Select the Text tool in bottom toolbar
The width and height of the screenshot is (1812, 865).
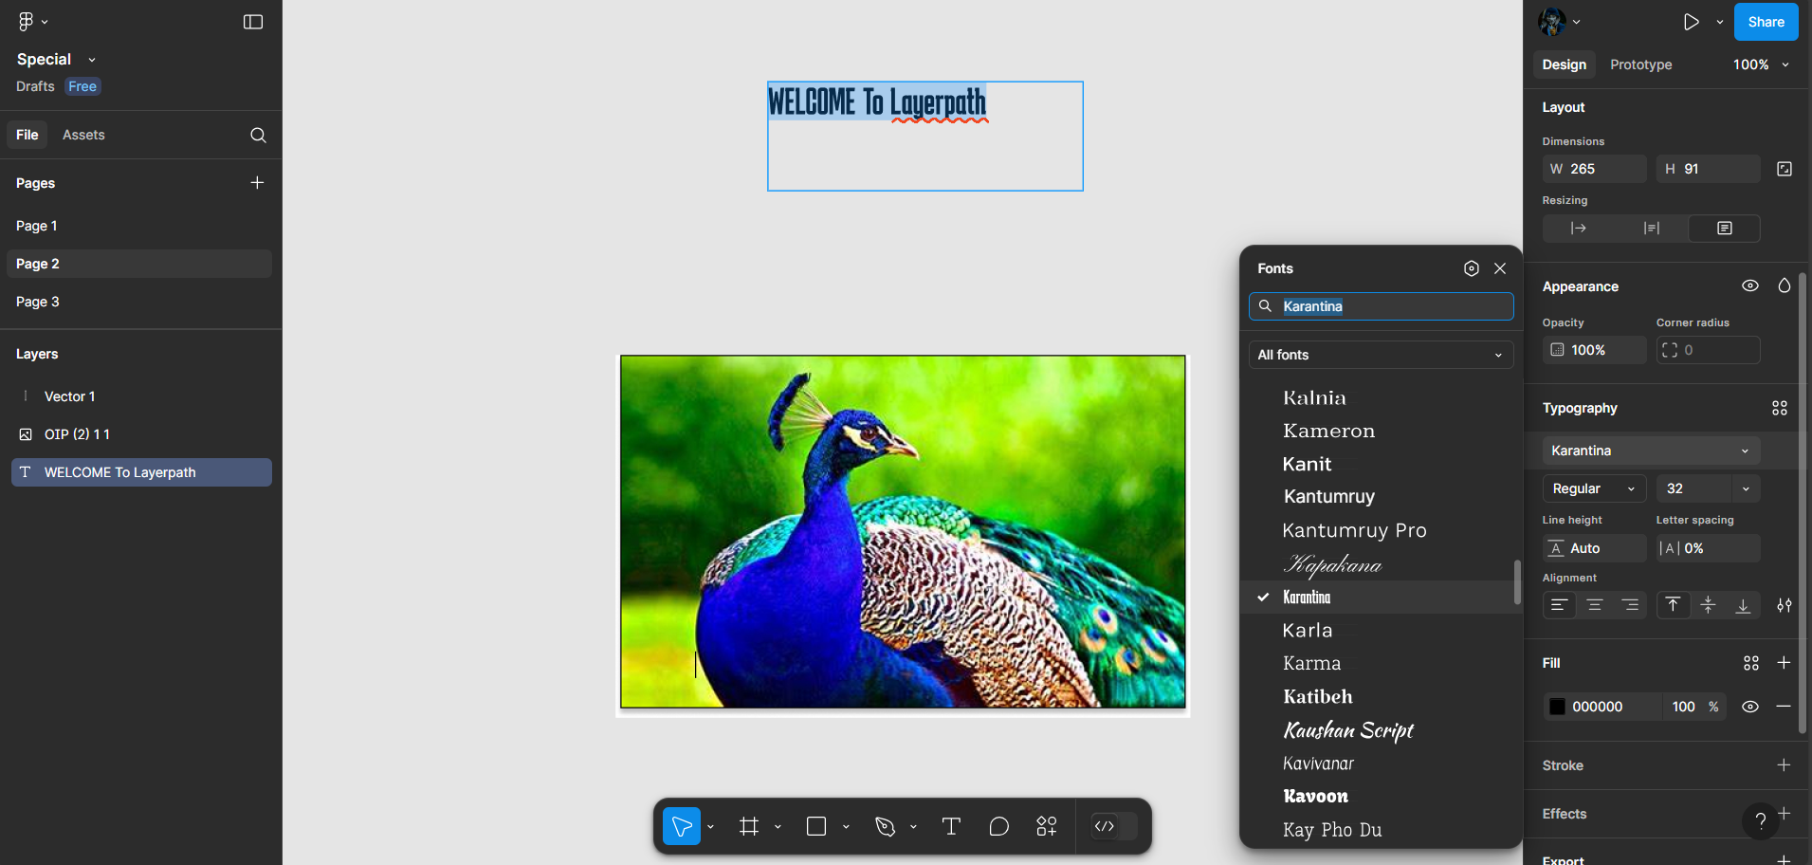tap(951, 826)
